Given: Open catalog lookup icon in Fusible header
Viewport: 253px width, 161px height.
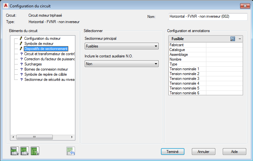Looking at the screenshot, I should click(233, 39).
